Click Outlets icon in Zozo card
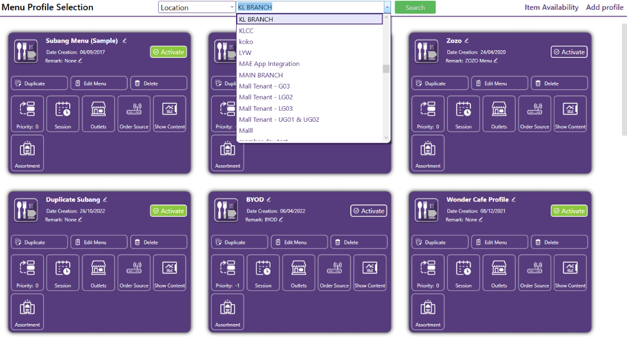The image size is (627, 337). (x=499, y=113)
